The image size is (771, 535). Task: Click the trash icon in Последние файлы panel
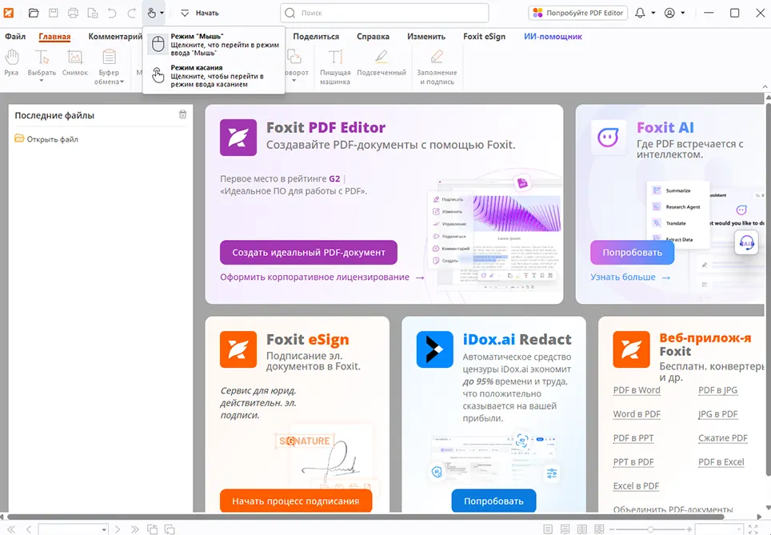click(x=183, y=115)
